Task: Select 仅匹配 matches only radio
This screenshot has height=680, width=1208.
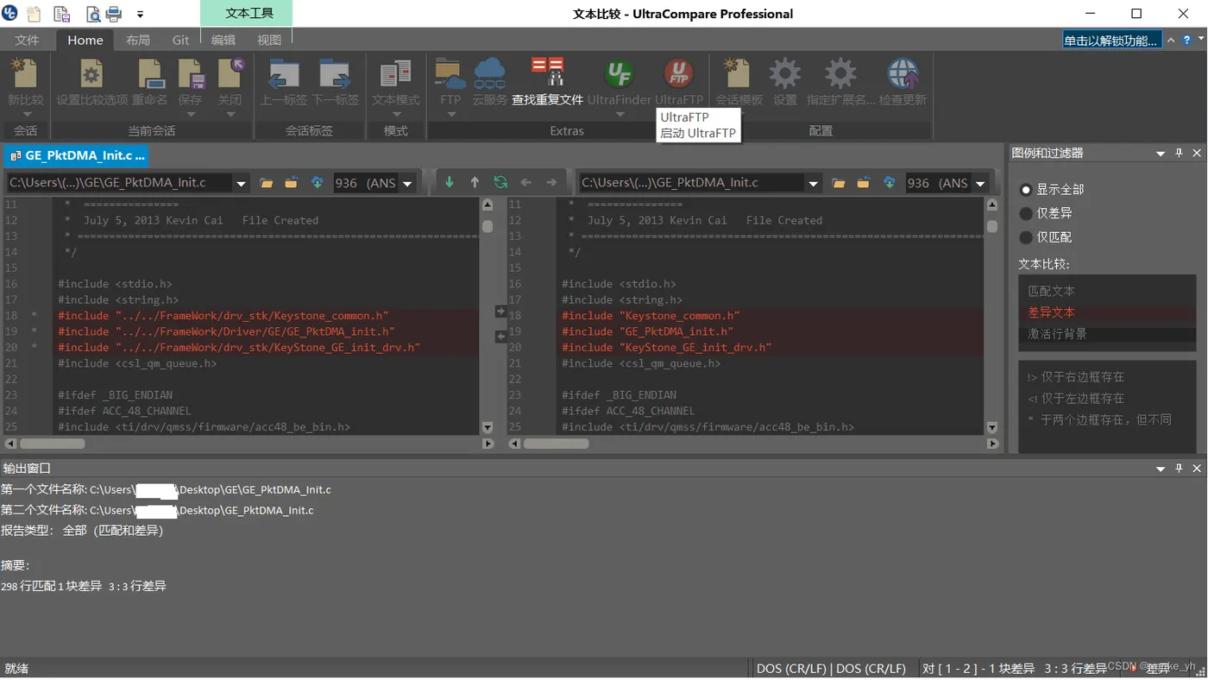Action: tap(1026, 237)
